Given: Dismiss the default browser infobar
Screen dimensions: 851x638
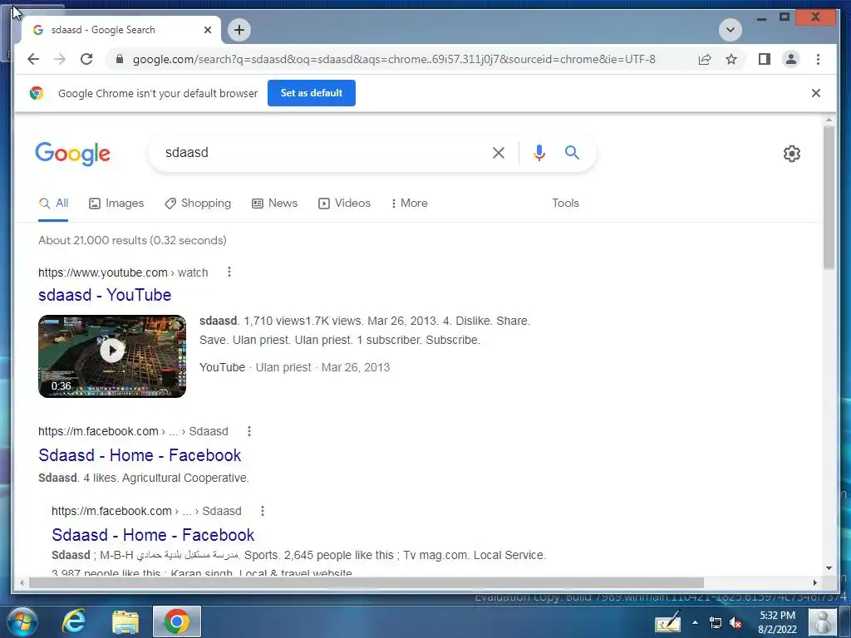Looking at the screenshot, I should point(816,93).
